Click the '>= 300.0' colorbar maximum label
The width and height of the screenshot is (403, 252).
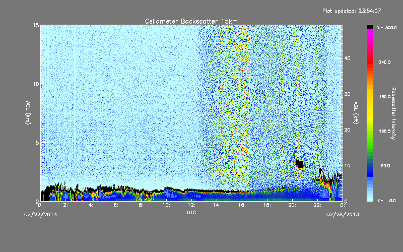[387, 28]
